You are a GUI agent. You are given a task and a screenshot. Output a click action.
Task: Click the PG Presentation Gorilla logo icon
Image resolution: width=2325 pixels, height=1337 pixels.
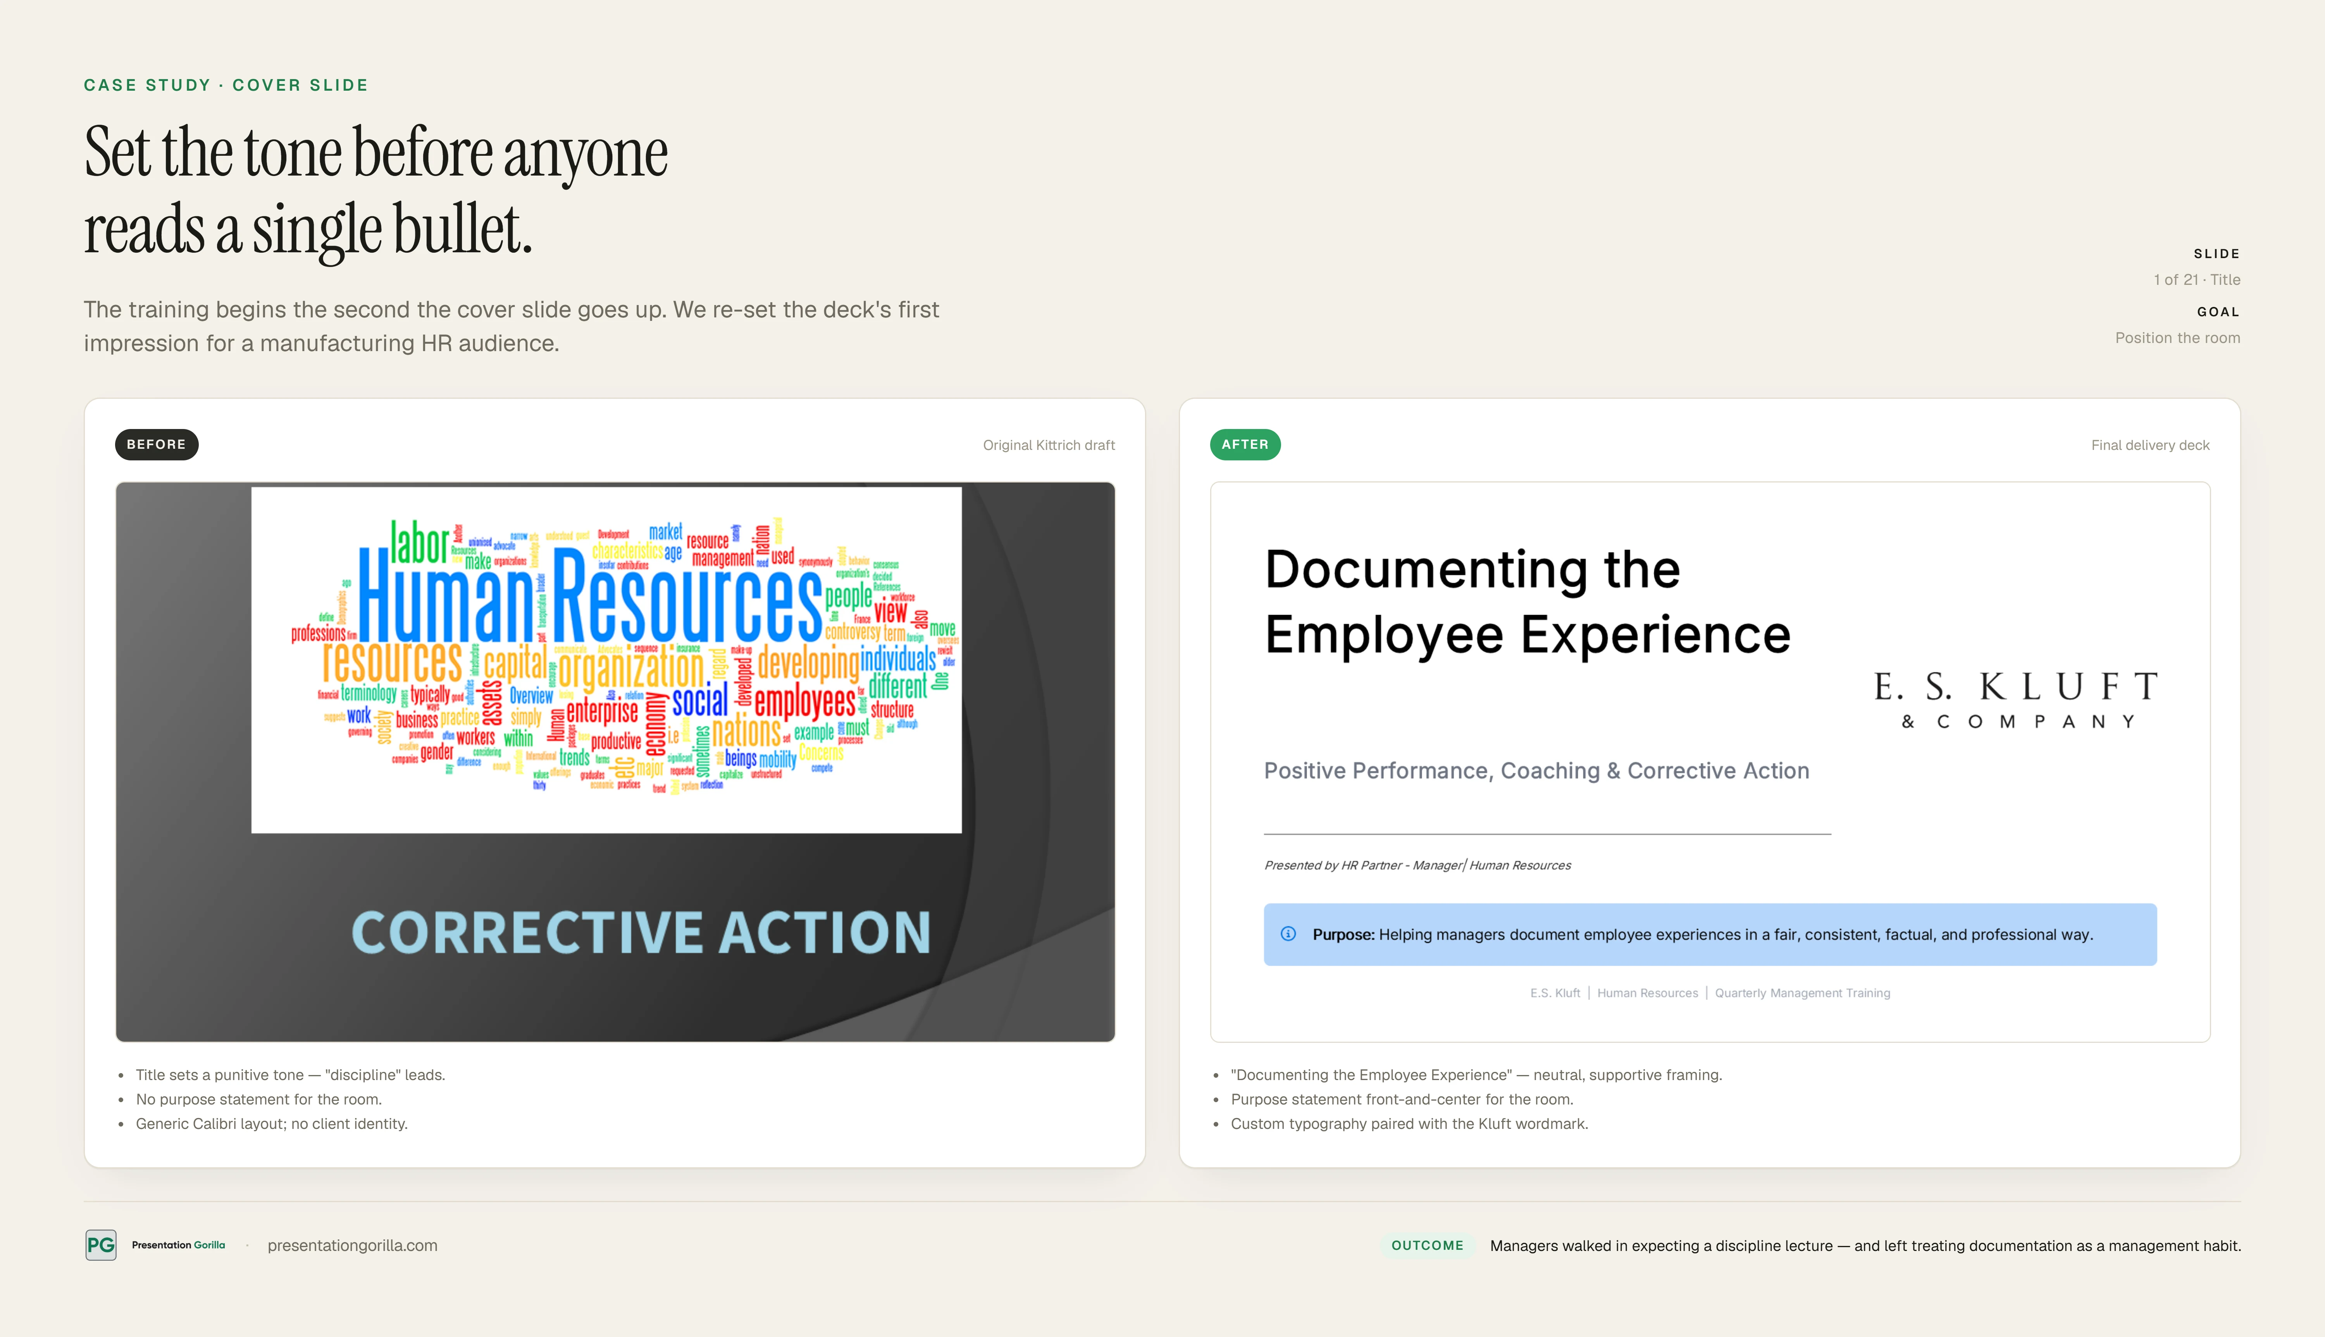pyautogui.click(x=101, y=1245)
